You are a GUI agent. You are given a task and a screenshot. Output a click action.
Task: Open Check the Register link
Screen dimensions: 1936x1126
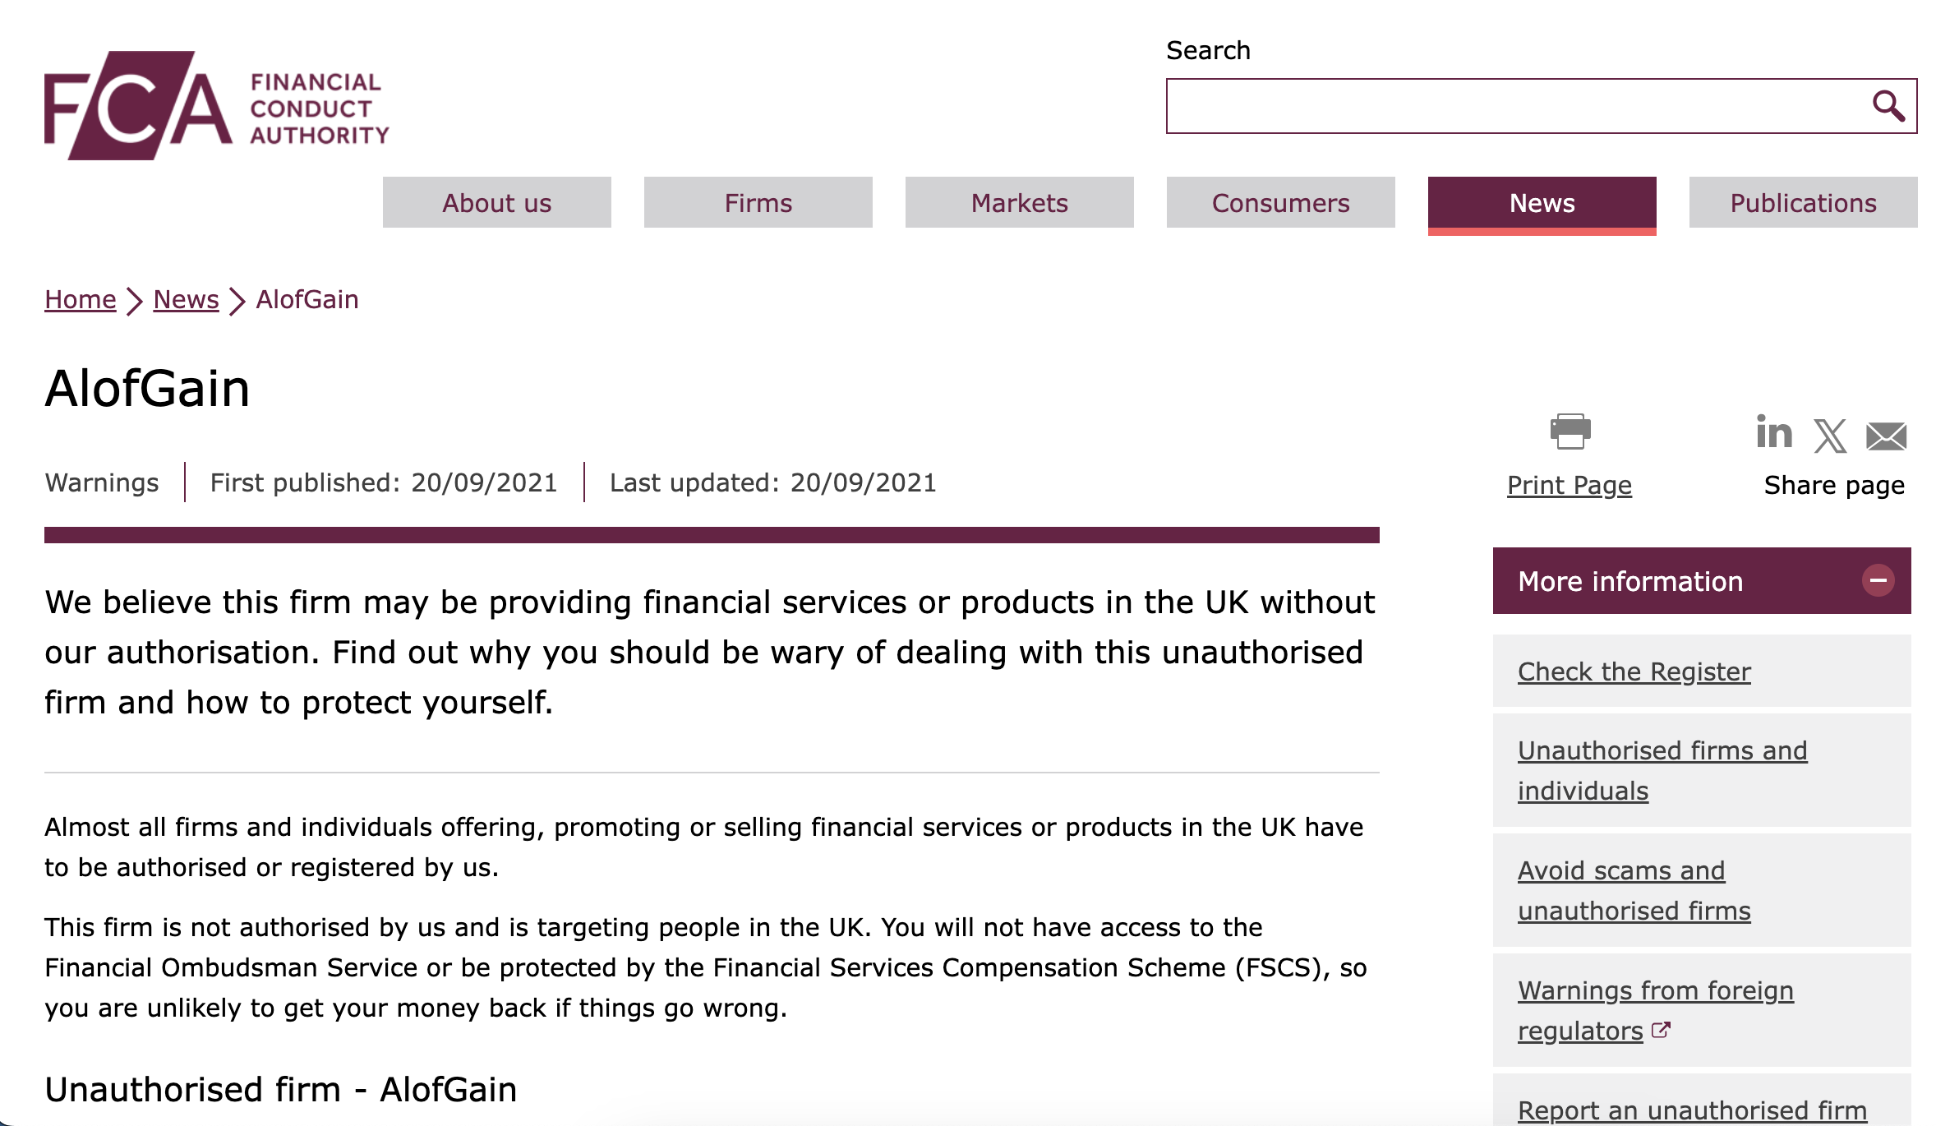click(x=1634, y=671)
